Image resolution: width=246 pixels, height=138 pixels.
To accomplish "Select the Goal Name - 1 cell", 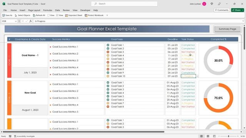I will [30, 55].
